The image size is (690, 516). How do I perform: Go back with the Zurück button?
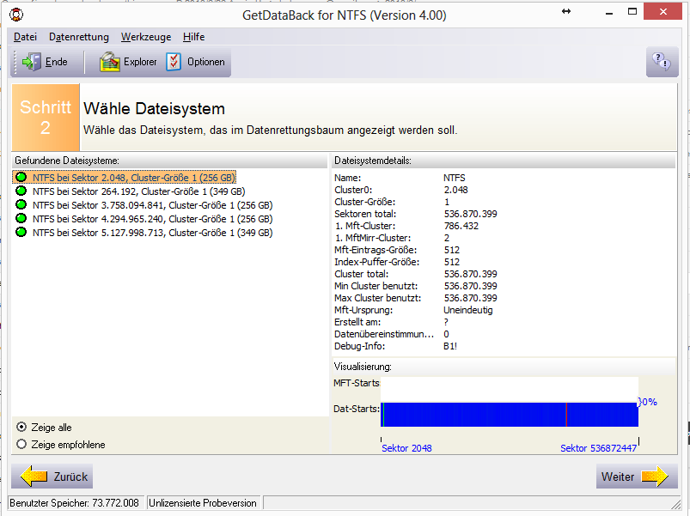52,477
